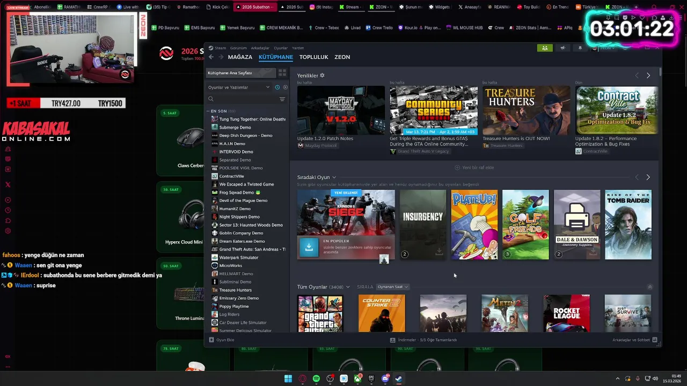Open ZEON account dropdown
Image resolution: width=687 pixels, height=386 pixels.
[x=606, y=48]
